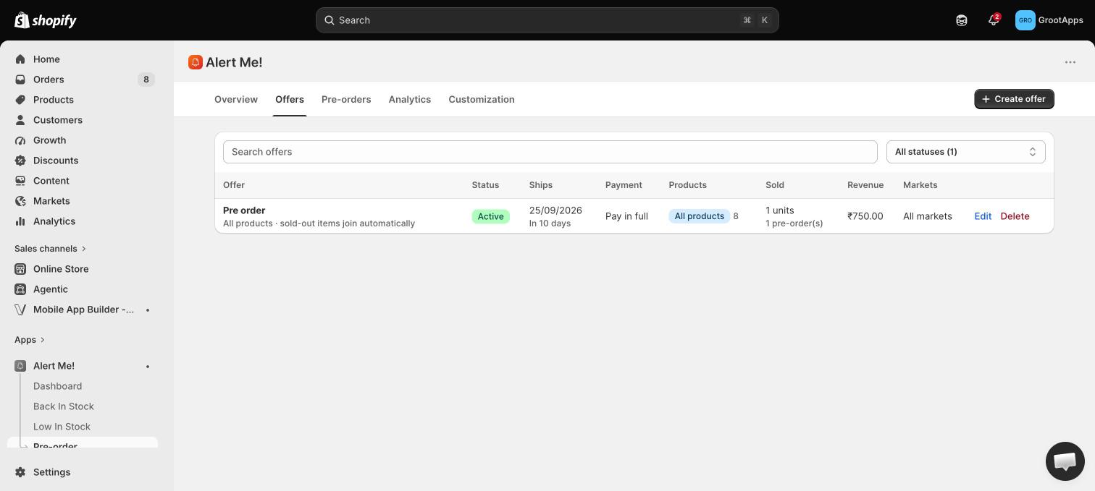Click the top Search bar

pyautogui.click(x=547, y=20)
